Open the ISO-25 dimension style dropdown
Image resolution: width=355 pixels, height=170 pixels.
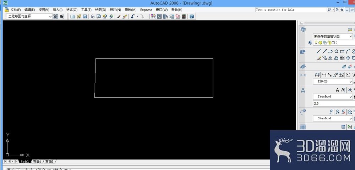(x=333, y=81)
